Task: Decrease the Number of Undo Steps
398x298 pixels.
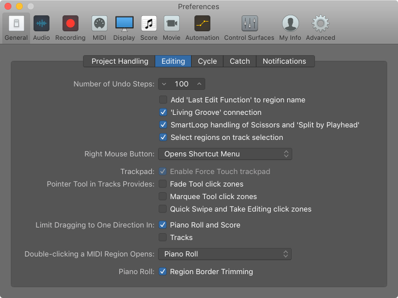Action: (164, 84)
